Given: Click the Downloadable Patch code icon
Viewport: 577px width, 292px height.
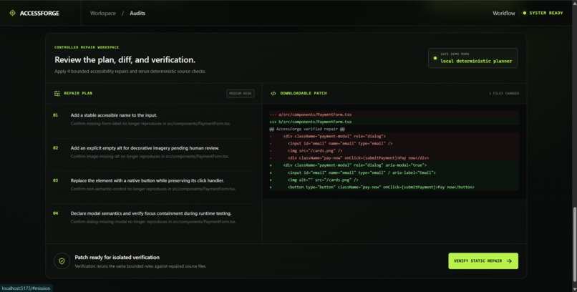Looking at the screenshot, I should tap(273, 94).
